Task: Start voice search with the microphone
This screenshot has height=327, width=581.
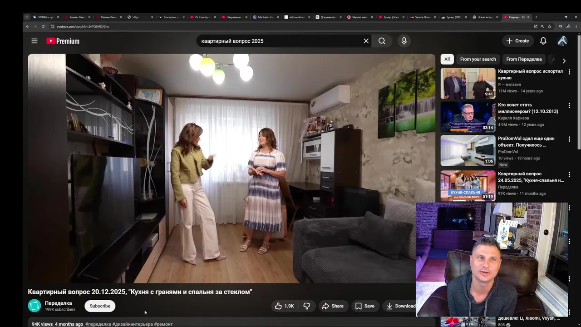Action: coord(404,41)
